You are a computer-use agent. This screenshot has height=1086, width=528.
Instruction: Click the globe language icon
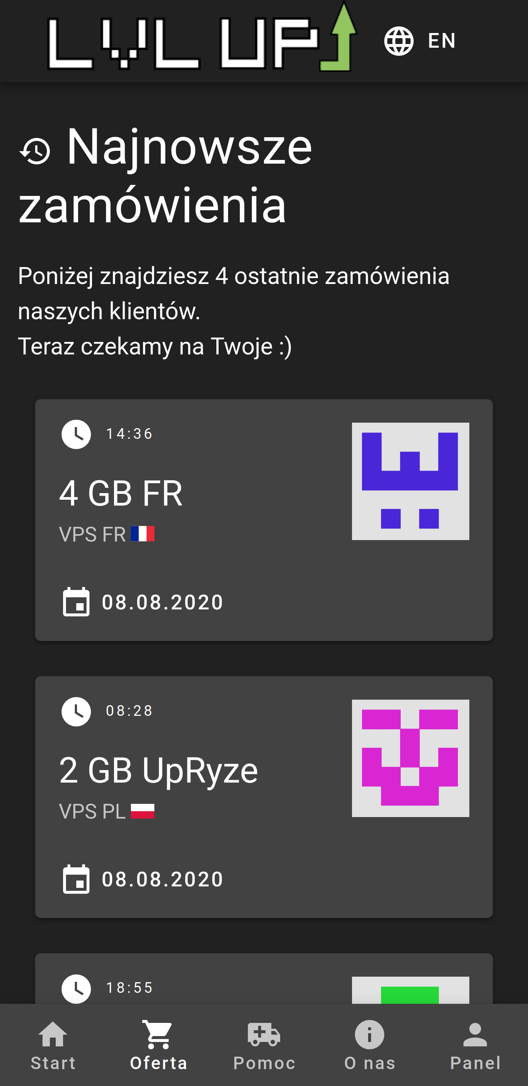[398, 41]
